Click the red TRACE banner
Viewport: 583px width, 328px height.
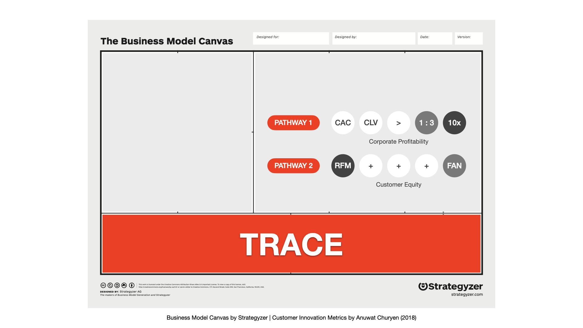[291, 244]
